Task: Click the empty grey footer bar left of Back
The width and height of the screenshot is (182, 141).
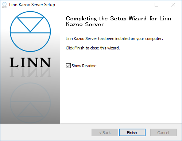Action: [x=46, y=132]
